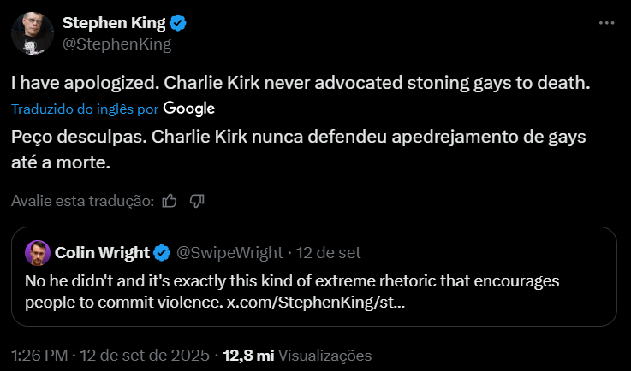Rate the translation with thumbs up
The image size is (631, 371).
click(170, 201)
